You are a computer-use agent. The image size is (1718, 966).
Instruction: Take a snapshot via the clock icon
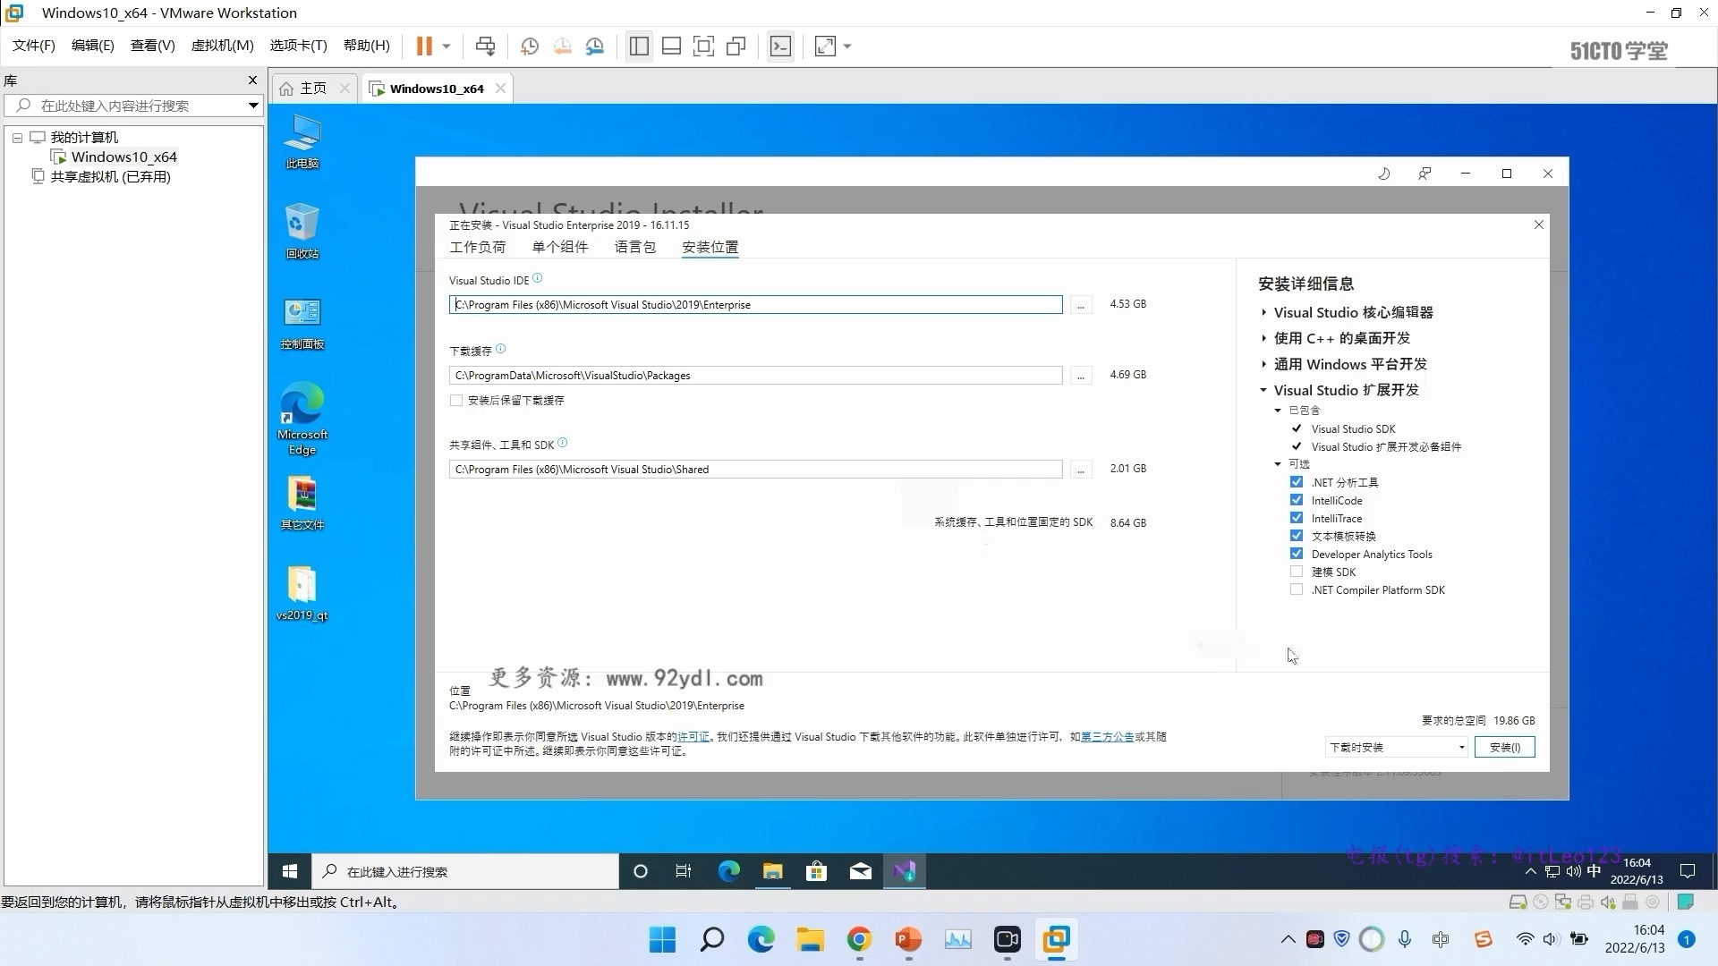(x=530, y=47)
